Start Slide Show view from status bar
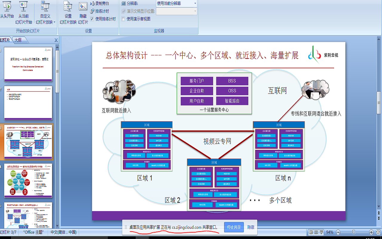 pos(321,232)
